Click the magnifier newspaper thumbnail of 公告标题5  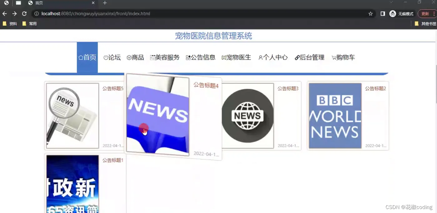(x=72, y=116)
